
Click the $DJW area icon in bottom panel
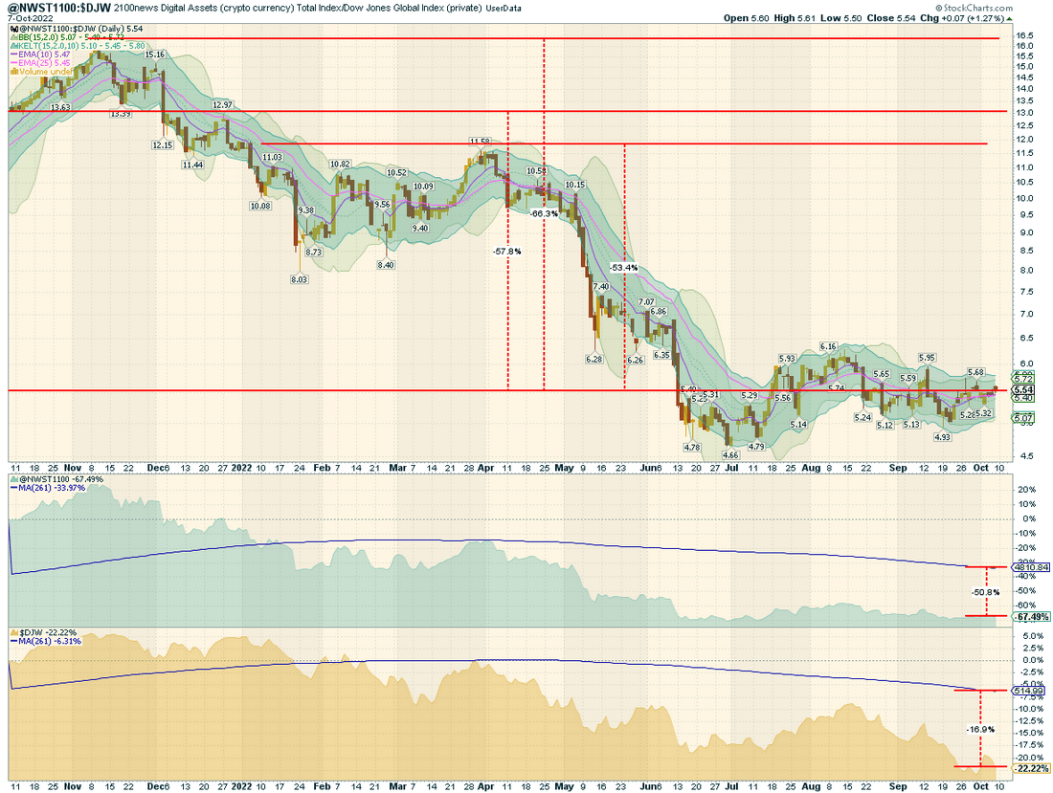[x=12, y=632]
